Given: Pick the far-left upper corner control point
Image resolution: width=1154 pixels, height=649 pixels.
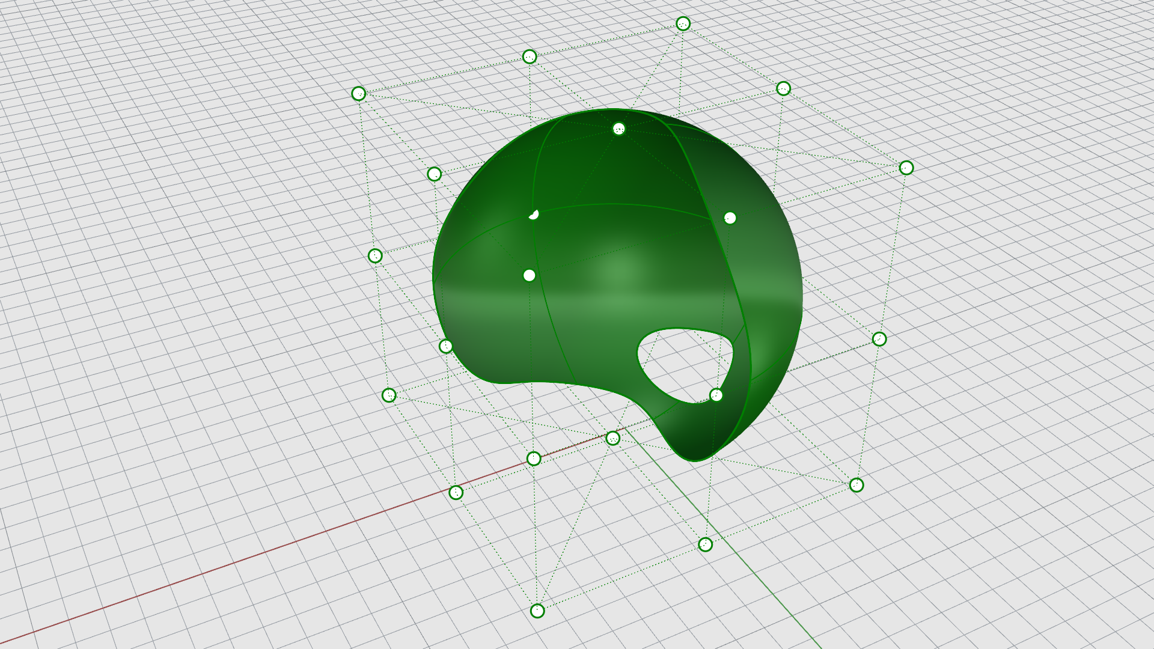Looking at the screenshot, I should (x=359, y=93).
